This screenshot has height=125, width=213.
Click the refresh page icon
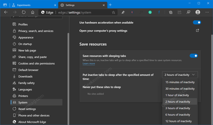click(x=24, y=12)
